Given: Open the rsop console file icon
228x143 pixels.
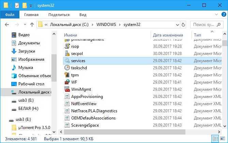Looking at the screenshot, I should pyautogui.click(x=67, y=46).
